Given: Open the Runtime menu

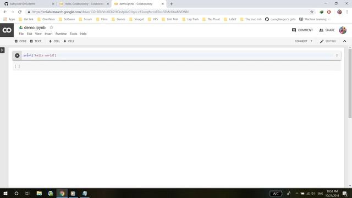Looking at the screenshot, I should (61, 34).
